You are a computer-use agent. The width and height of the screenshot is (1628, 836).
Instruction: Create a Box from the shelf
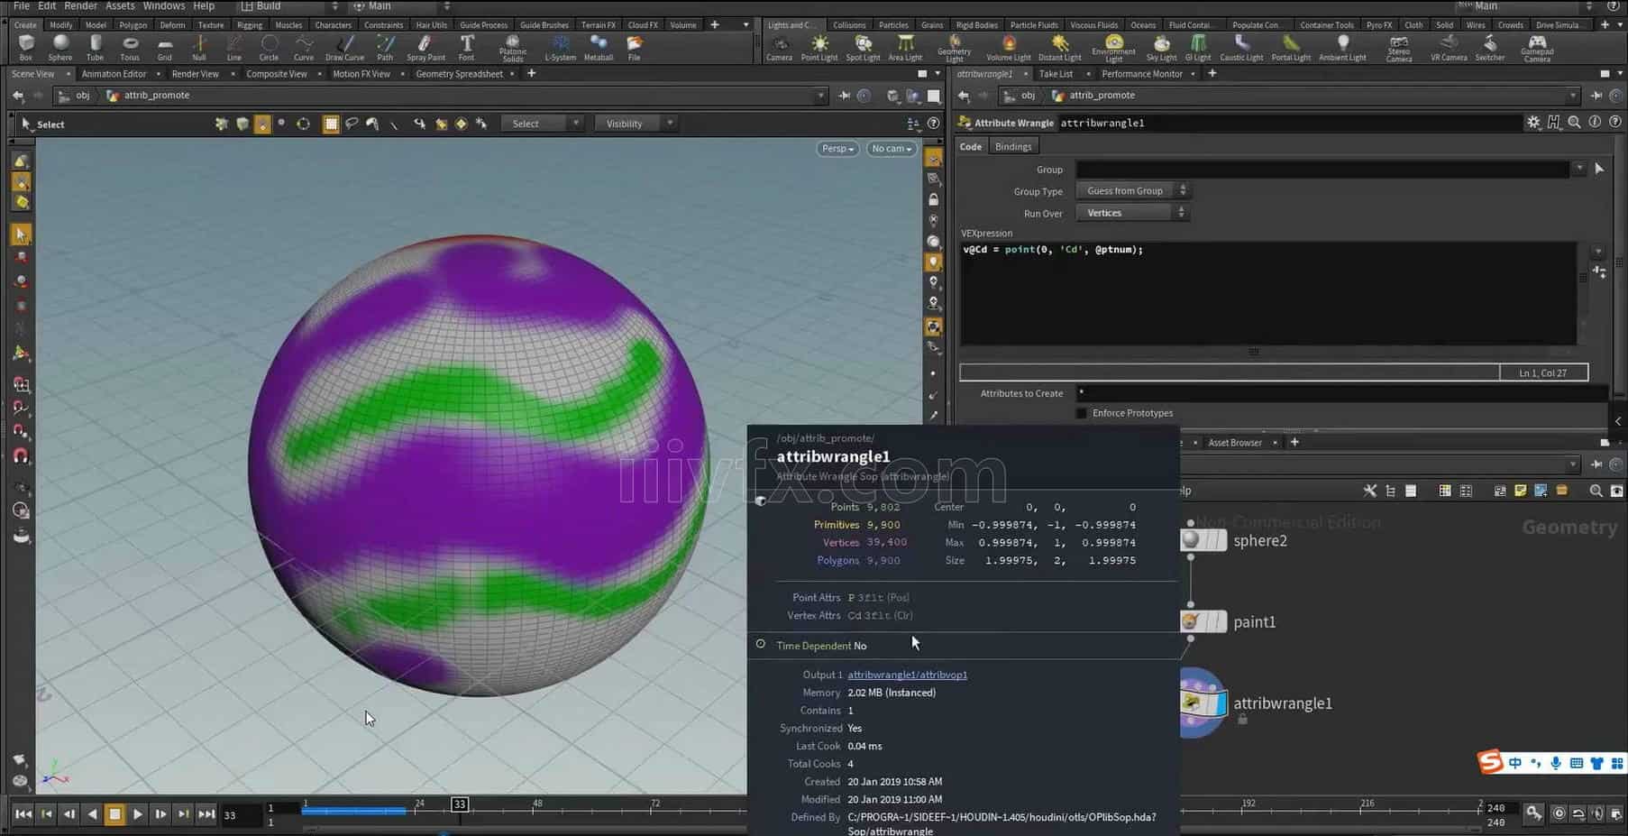click(x=25, y=48)
